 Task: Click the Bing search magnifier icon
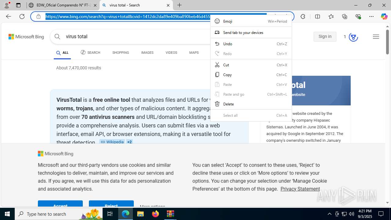click(57, 37)
